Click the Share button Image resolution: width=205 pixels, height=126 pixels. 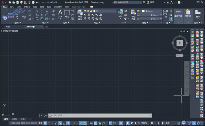[54, 2]
